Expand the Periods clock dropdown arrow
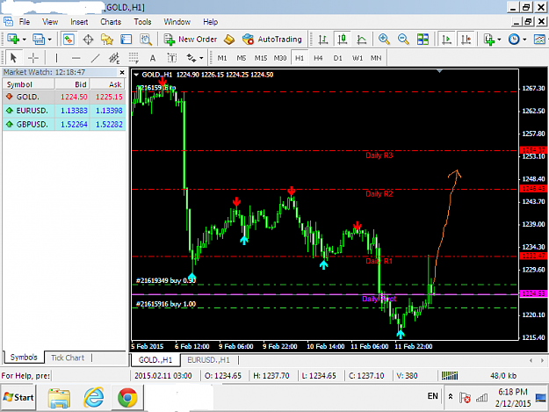The image size is (549, 412). (x=524, y=40)
